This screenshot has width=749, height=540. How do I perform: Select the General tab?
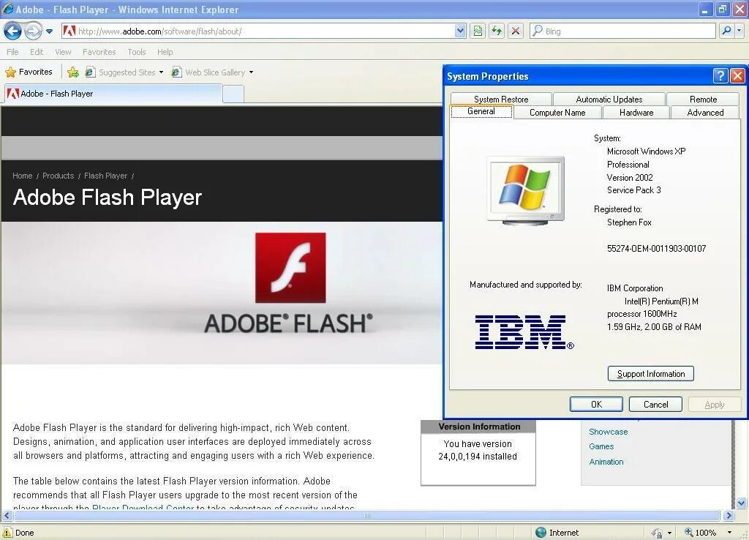pos(481,111)
